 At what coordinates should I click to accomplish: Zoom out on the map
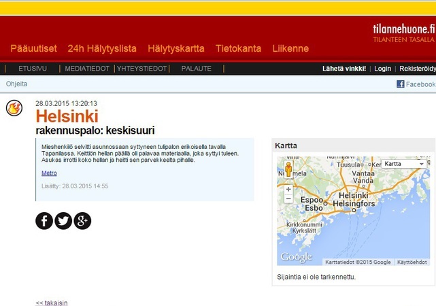point(288,199)
